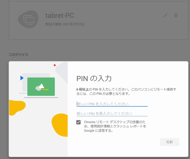Open the tabret-PC remote device entry
190x159 pixels.
[x=98, y=20]
